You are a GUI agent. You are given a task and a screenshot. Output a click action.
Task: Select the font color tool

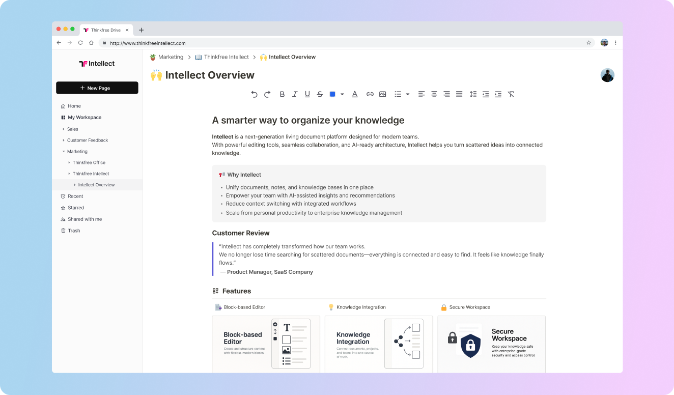(x=355, y=94)
